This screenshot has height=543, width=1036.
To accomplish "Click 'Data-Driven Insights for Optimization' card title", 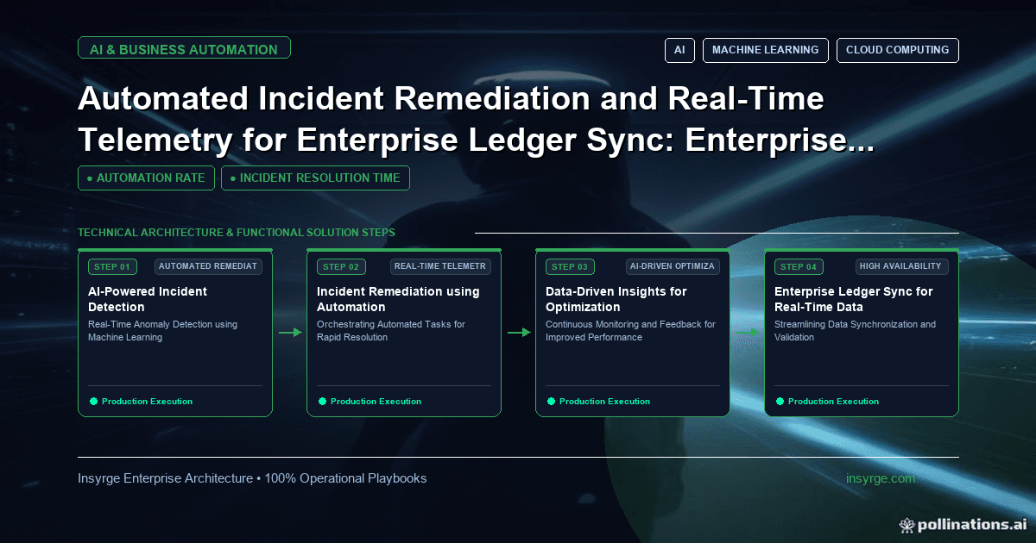I will tap(616, 299).
